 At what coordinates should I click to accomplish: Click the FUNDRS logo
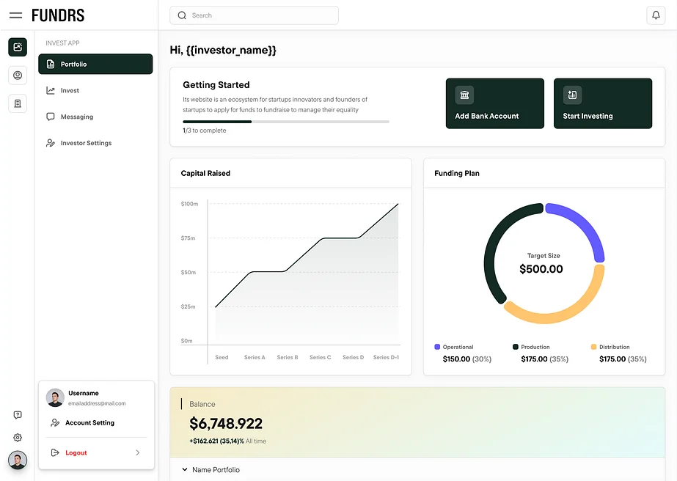(58, 15)
